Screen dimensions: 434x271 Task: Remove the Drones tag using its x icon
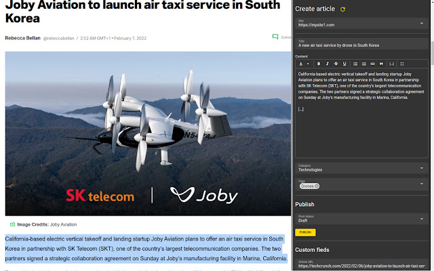tap(317, 186)
